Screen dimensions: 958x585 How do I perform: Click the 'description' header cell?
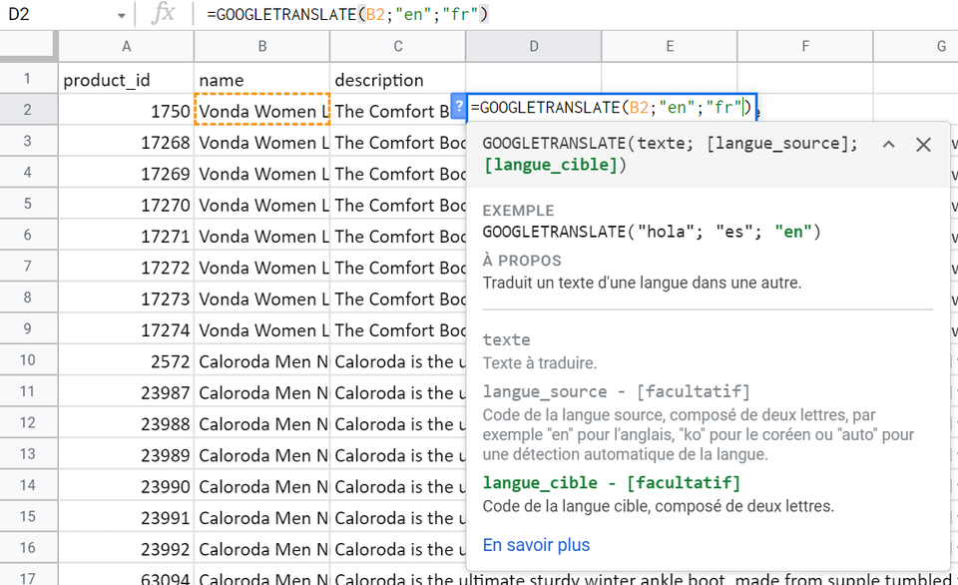pyautogui.click(x=398, y=79)
